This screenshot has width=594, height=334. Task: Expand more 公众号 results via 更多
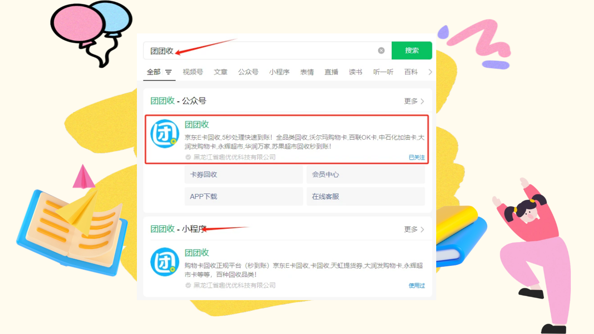coord(414,101)
